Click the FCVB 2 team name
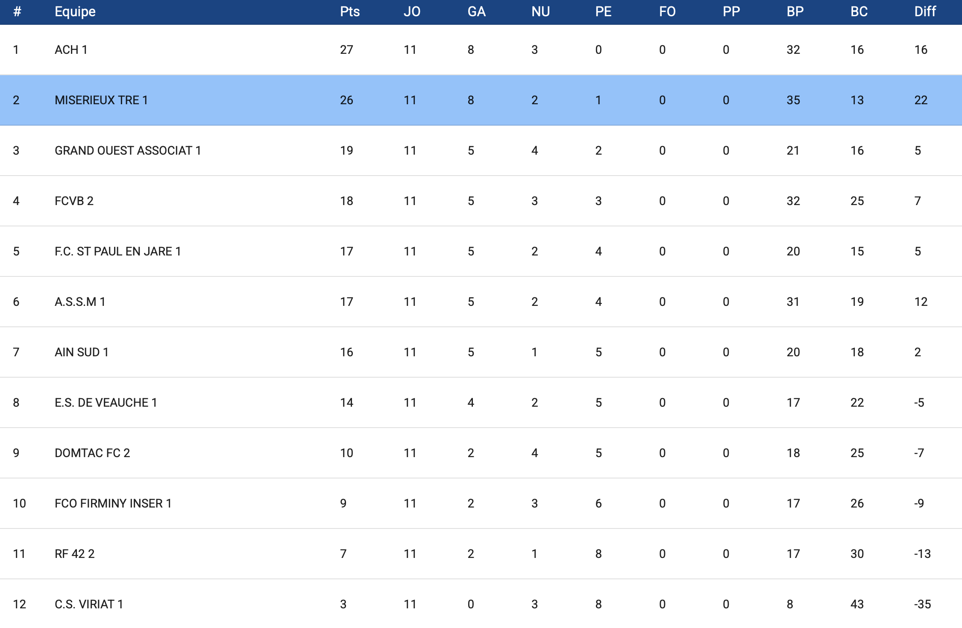 click(x=74, y=201)
